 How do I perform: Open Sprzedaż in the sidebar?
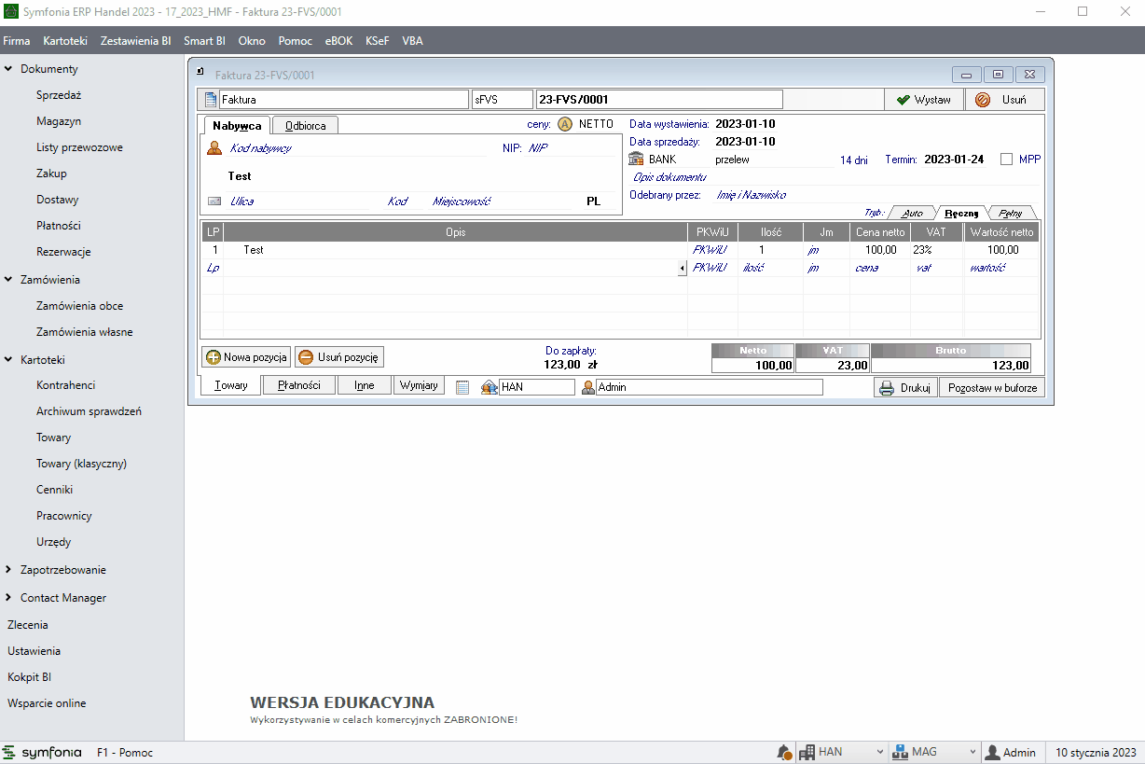(x=60, y=95)
